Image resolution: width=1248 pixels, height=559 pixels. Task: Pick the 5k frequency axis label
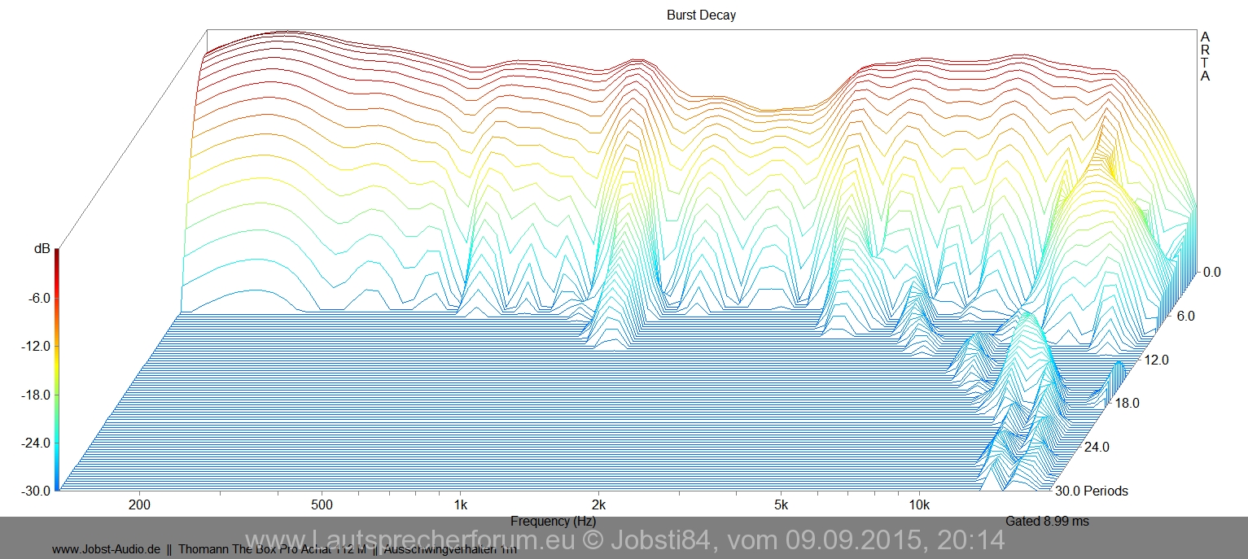[781, 504]
